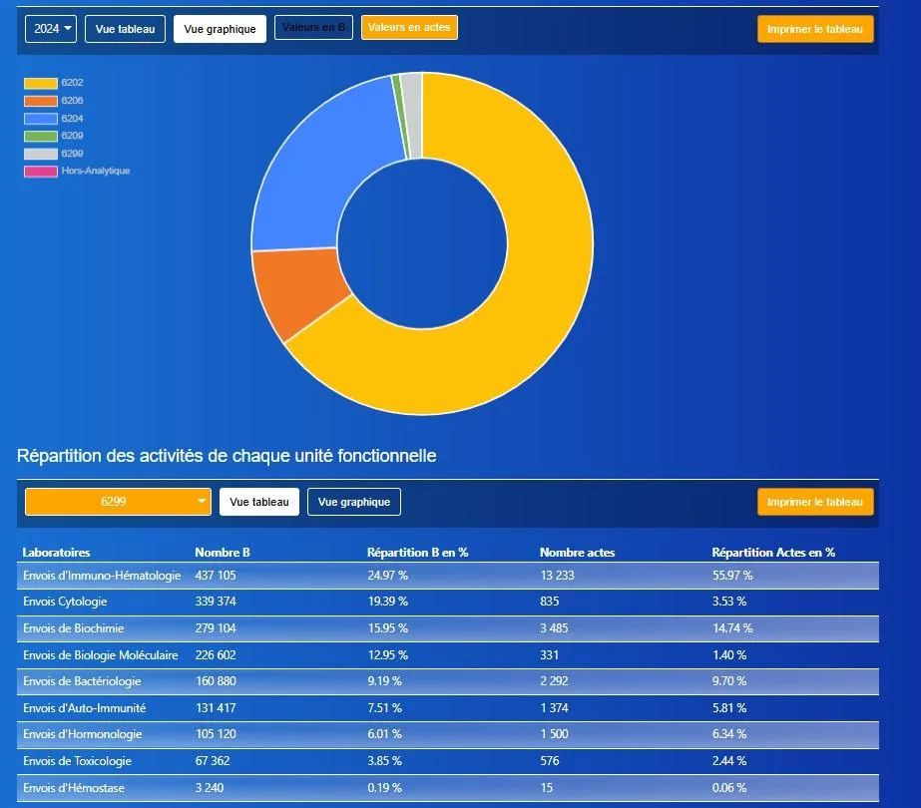This screenshot has height=808, width=921.
Task: Click the Nombre actes column header
Action: [578, 552]
